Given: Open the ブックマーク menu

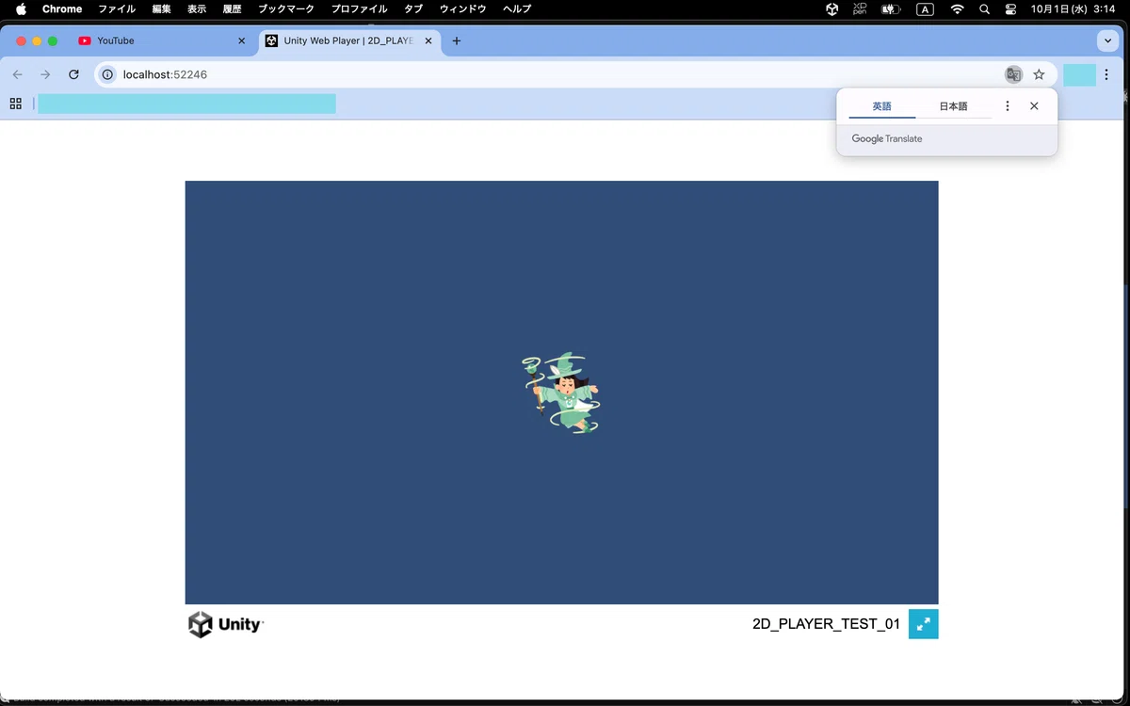Looking at the screenshot, I should coord(286,8).
